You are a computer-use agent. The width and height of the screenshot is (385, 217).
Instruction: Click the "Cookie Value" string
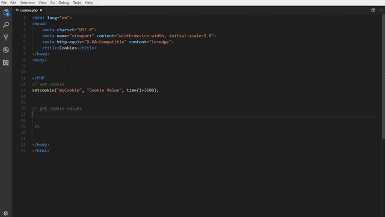104,90
